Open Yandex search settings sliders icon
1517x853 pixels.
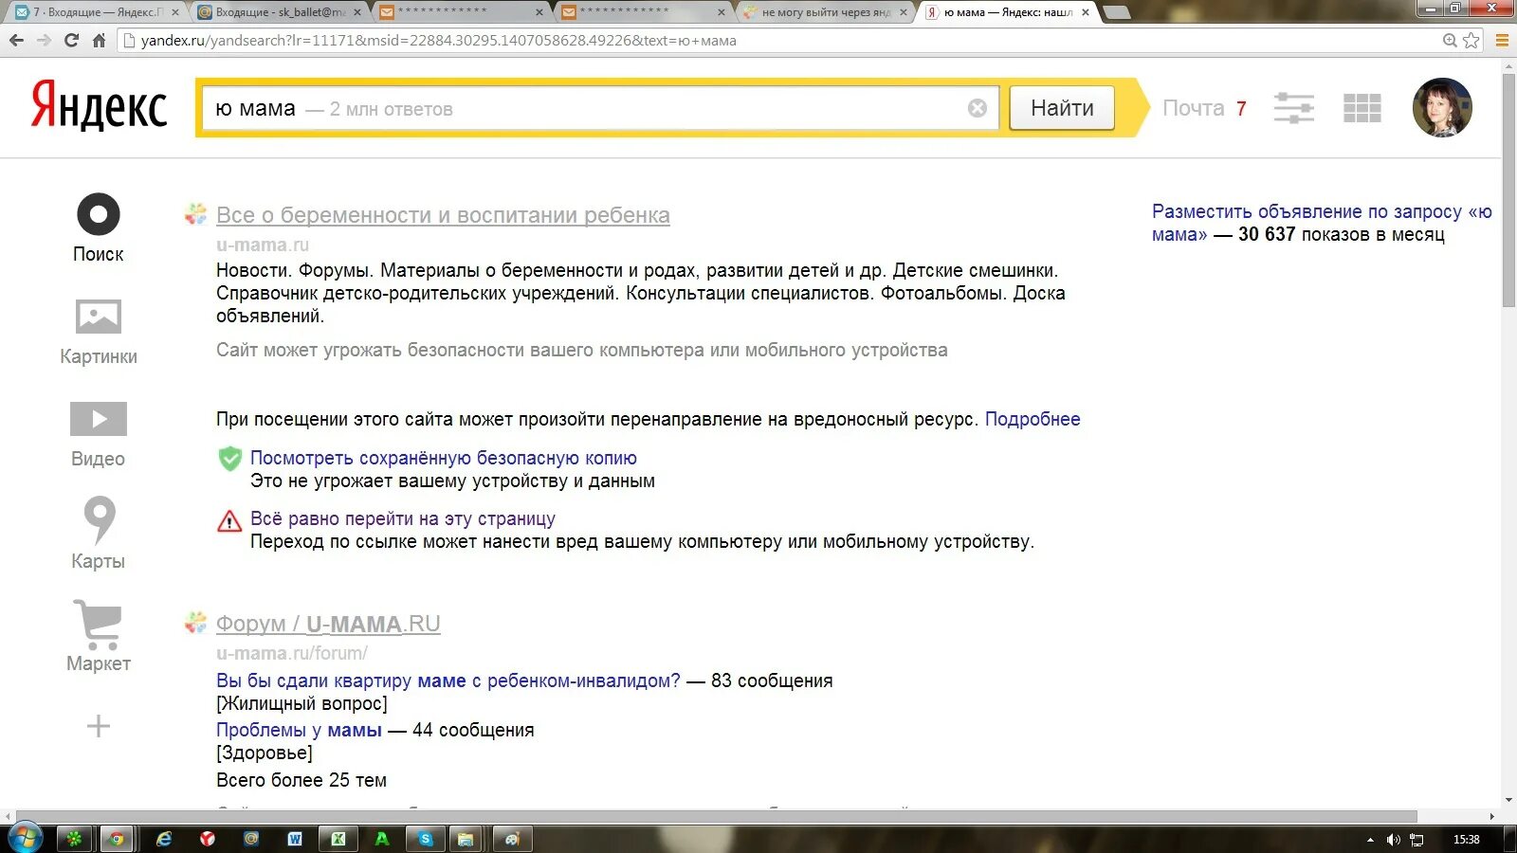click(x=1293, y=108)
